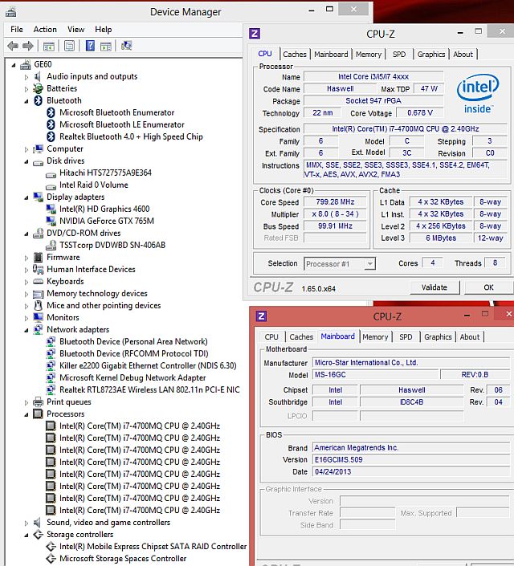This screenshot has width=514, height=566.
Task: Click the Manufacturer field Micro-Star International
Action: pos(410,362)
